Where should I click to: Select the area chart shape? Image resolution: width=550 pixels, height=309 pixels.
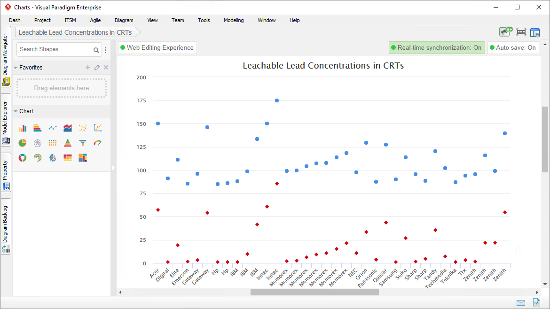click(68, 128)
